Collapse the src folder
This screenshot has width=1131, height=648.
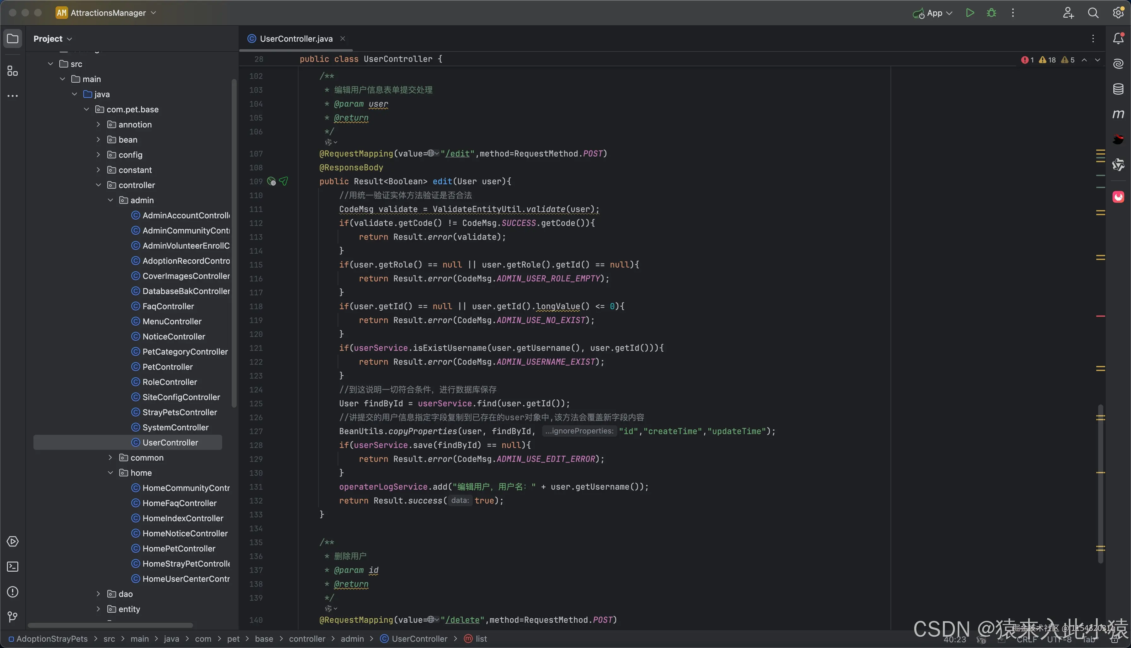pos(51,64)
